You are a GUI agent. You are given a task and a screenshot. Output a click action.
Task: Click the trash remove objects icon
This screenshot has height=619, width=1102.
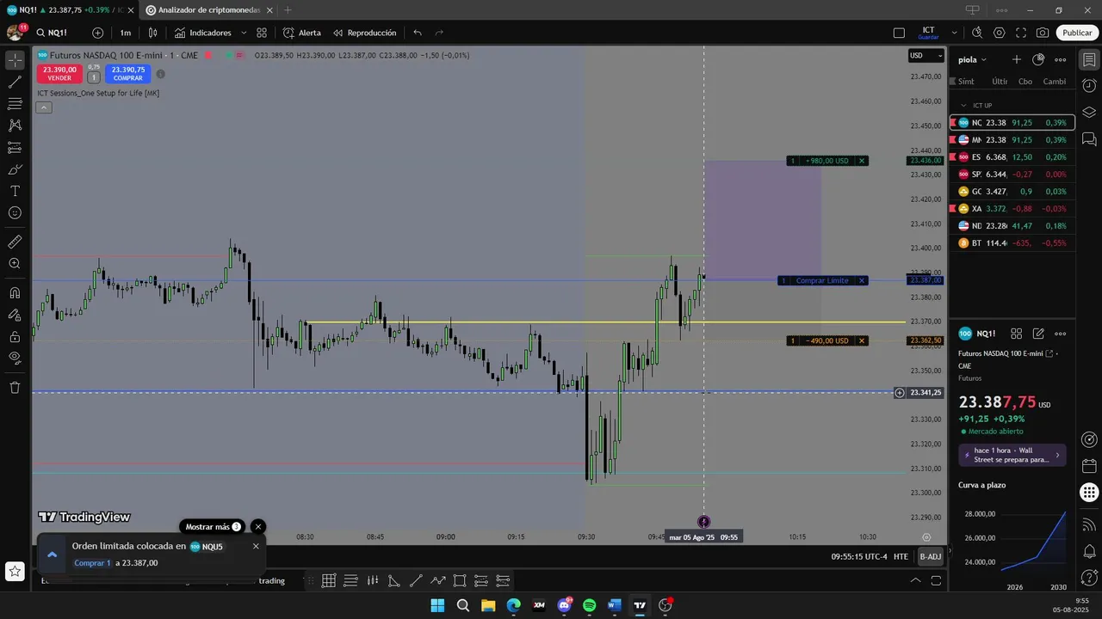(x=15, y=387)
